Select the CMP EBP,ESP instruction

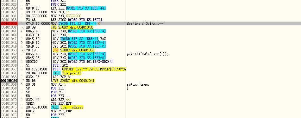pyautogui.click(x=61, y=103)
